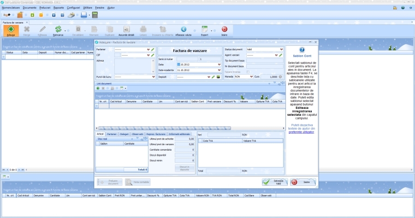
Task: Click the Reincarca refresh icon
Action: pyautogui.click(x=58, y=29)
